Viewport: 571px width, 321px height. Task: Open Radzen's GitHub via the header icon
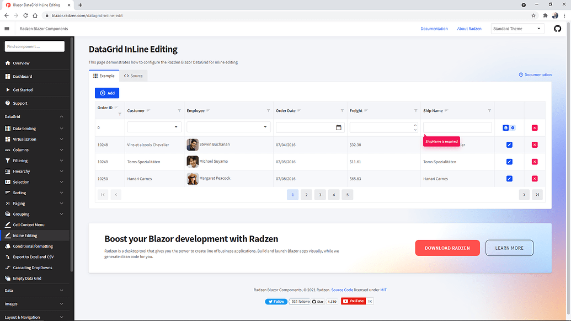point(557,28)
